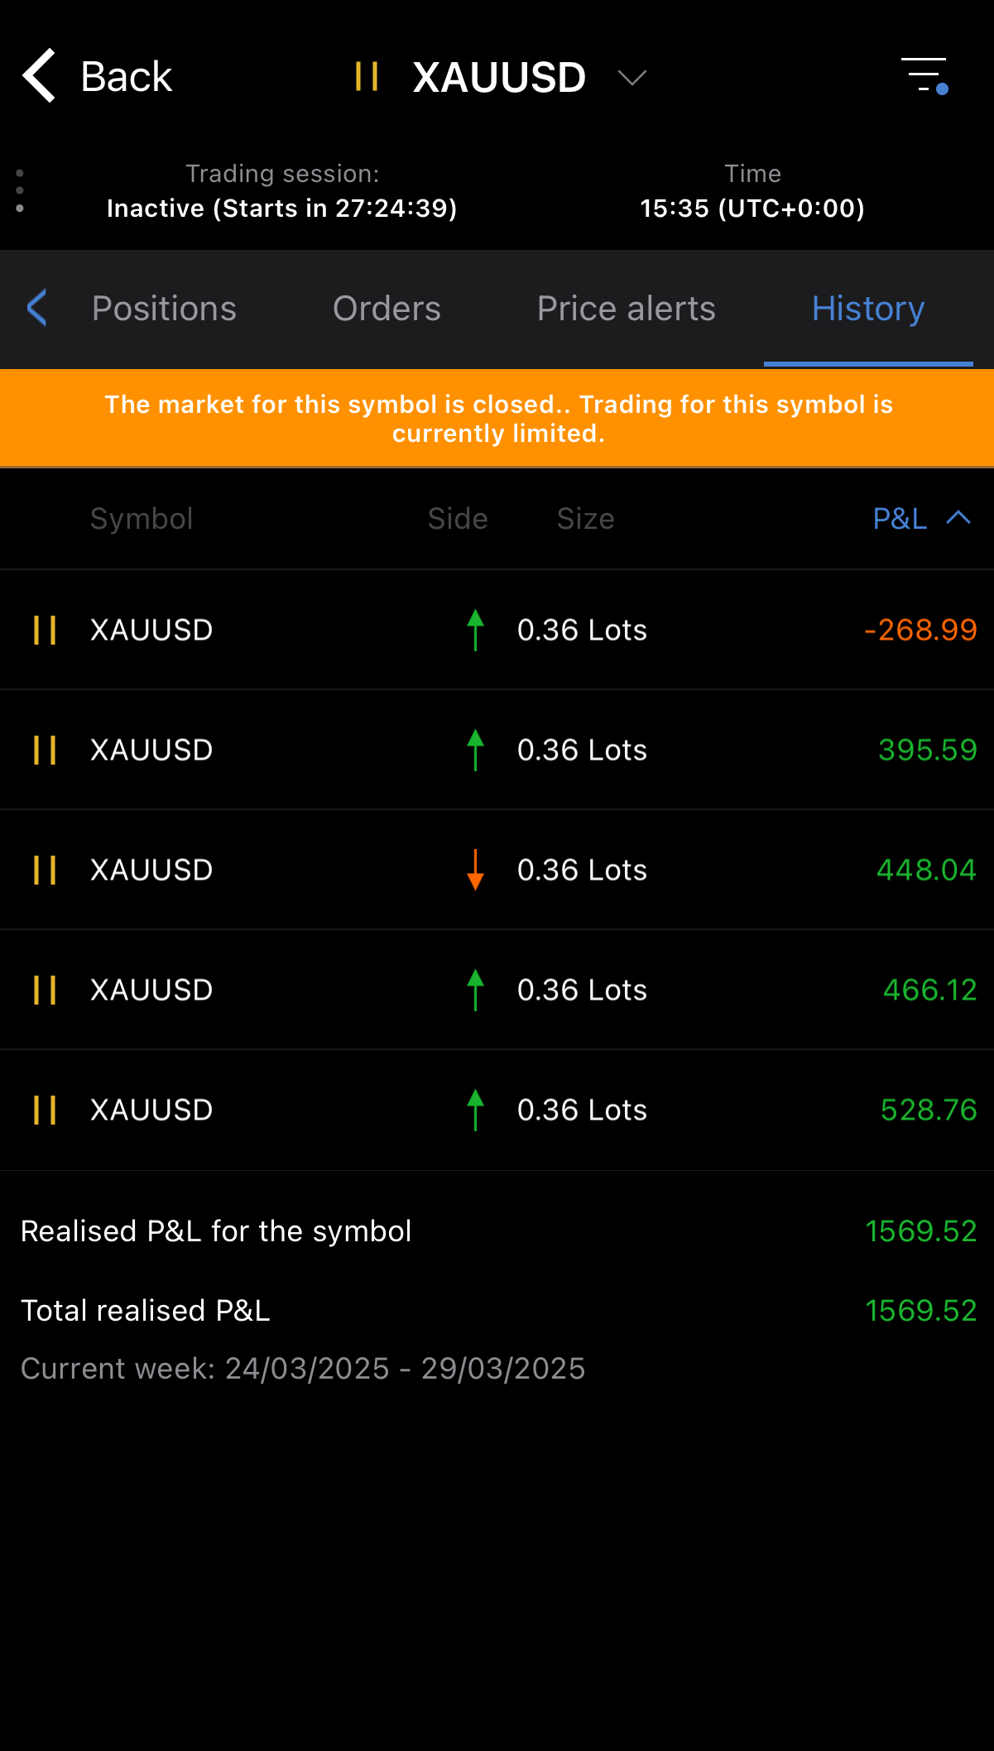The height and width of the screenshot is (1751, 994).
Task: Open the trade with 466.12 profit
Action: coord(497,990)
